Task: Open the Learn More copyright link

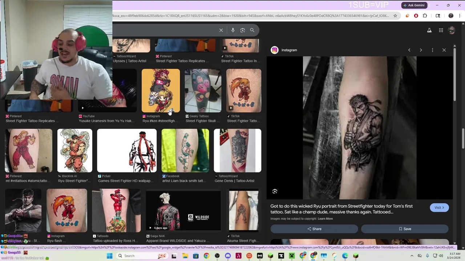Action: tap(325, 219)
